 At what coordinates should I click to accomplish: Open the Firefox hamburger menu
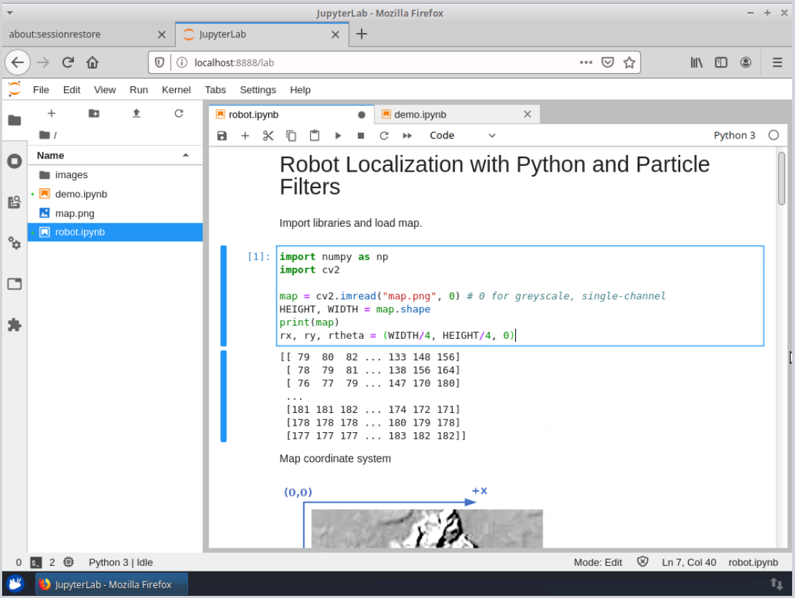click(x=777, y=62)
